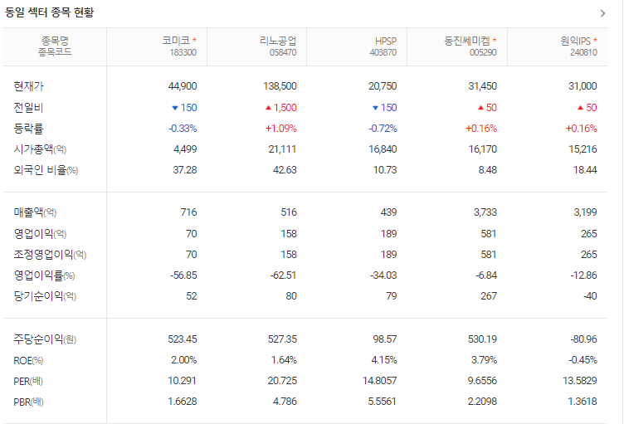
Task: Click the 주당순이익(원) row label
Action: 45,339
